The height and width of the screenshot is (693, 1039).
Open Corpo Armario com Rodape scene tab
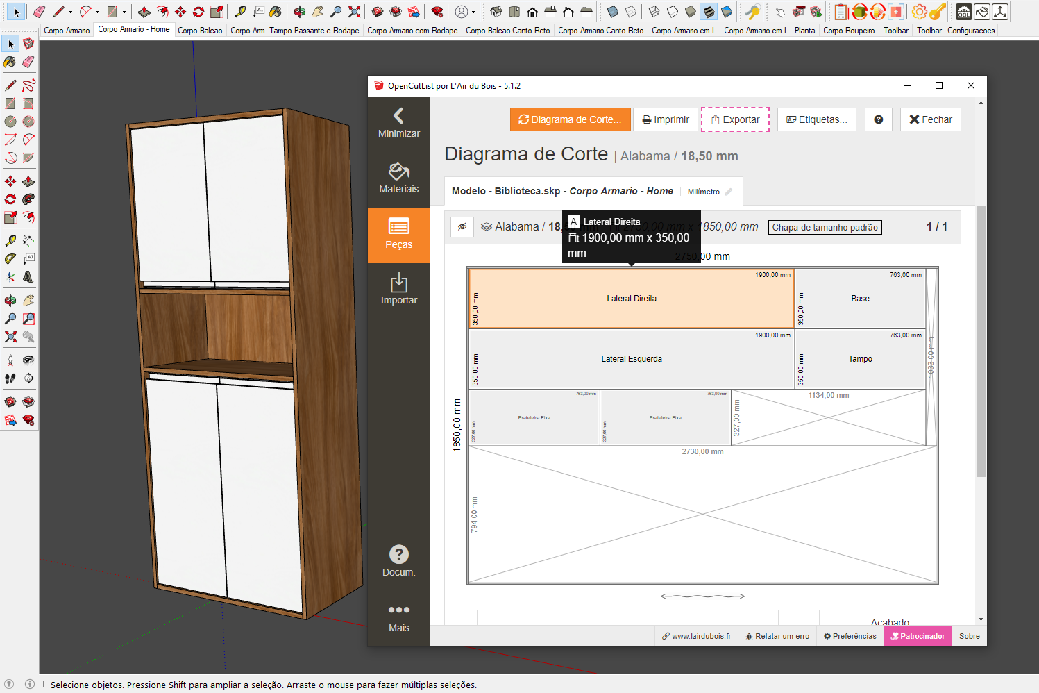point(412,31)
